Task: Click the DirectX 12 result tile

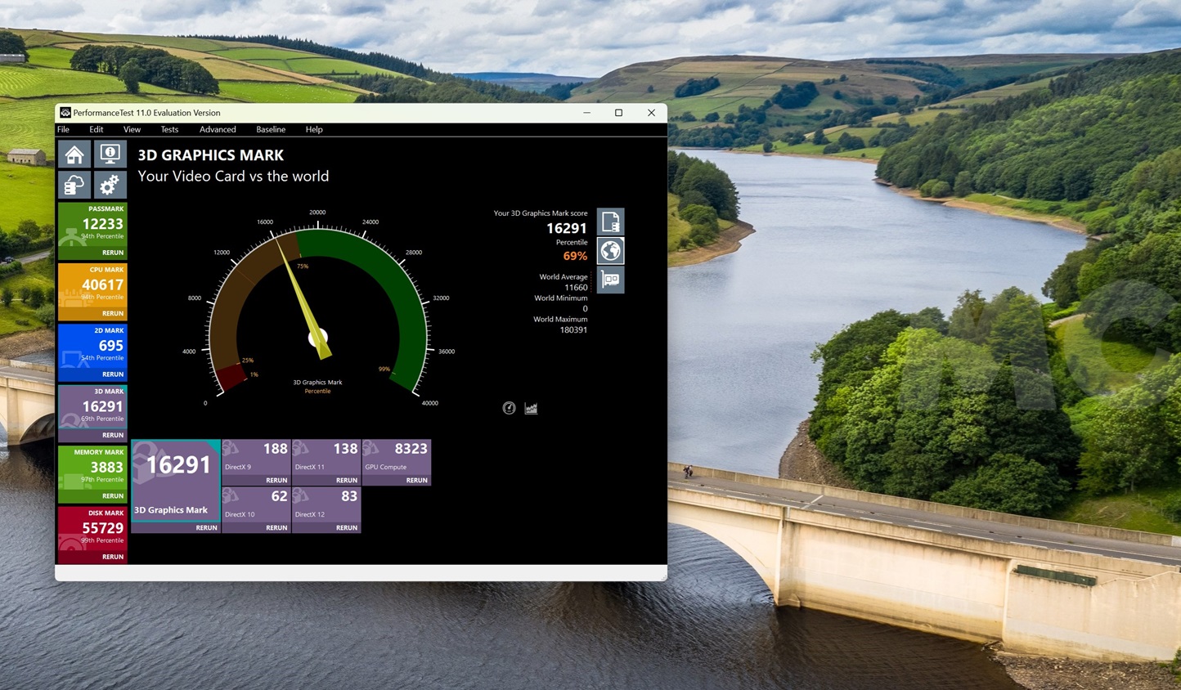Action: point(326,504)
